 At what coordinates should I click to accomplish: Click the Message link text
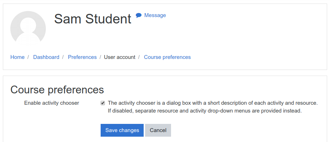(x=155, y=15)
